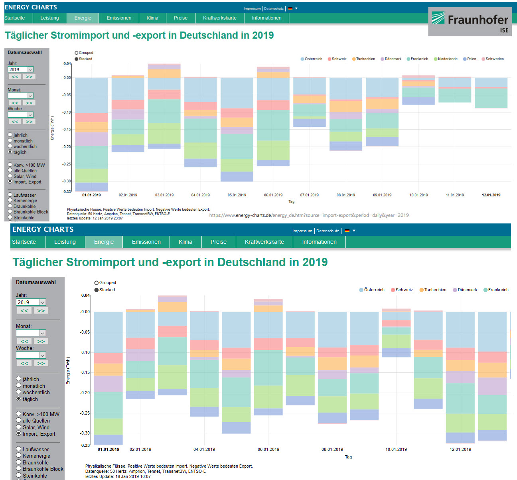Open Emissionen tab in the lower navigation bar
The width and height of the screenshot is (517, 480).
[146, 242]
